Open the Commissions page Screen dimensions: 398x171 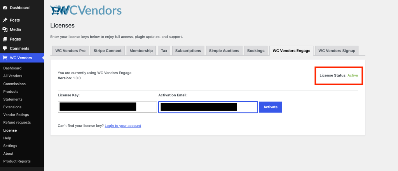(14, 84)
